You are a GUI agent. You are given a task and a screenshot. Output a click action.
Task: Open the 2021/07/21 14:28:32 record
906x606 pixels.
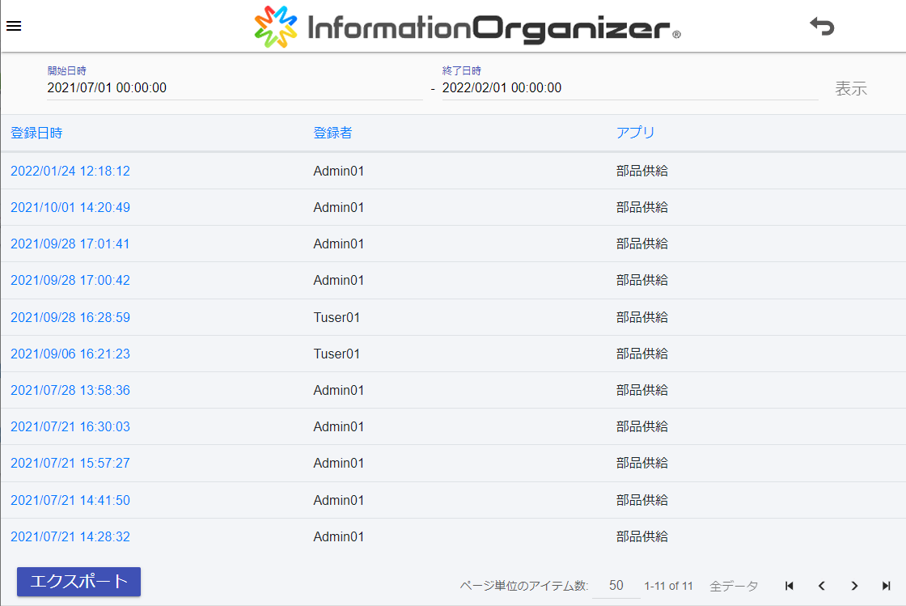coord(70,536)
